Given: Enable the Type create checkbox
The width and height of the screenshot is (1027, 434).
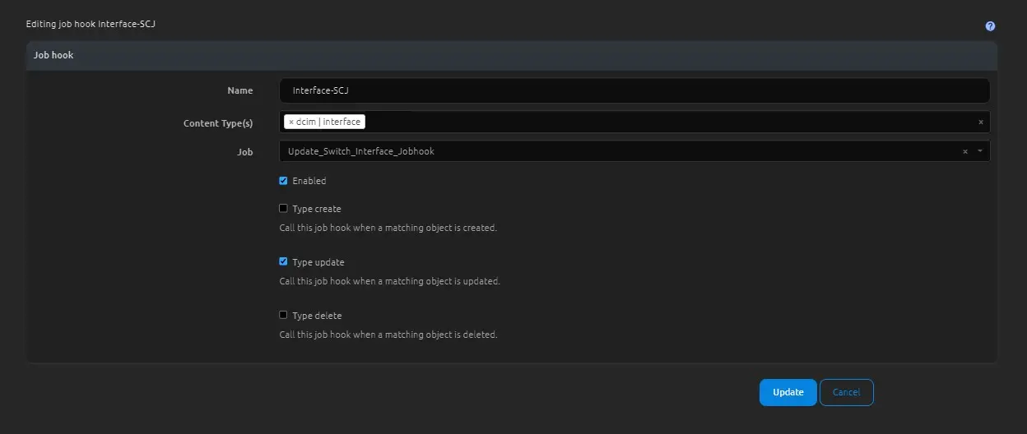Looking at the screenshot, I should (x=284, y=209).
